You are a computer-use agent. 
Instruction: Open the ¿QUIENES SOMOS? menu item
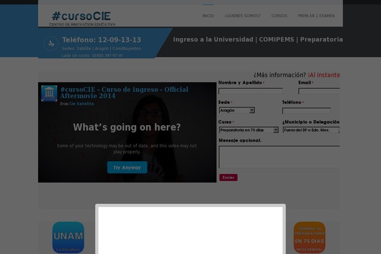tap(243, 16)
